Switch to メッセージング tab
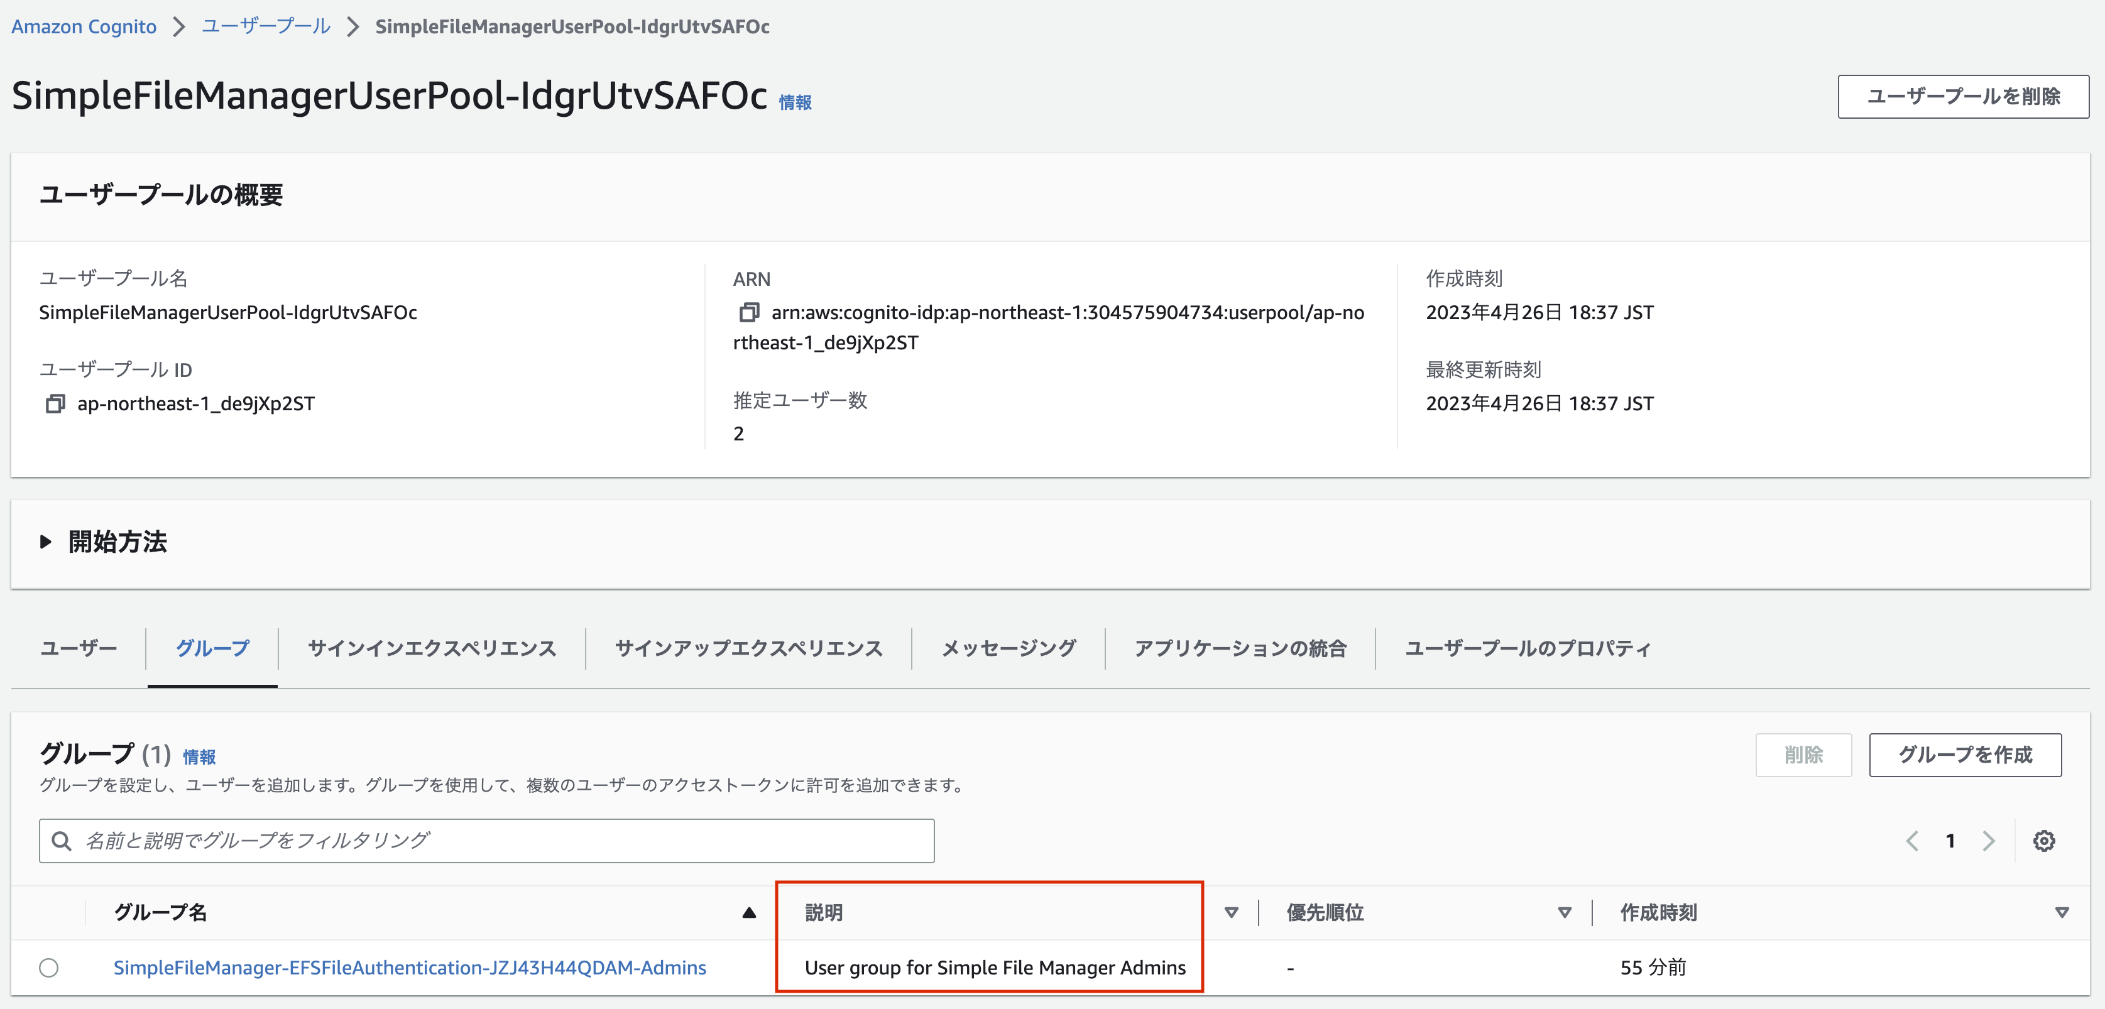The height and width of the screenshot is (1009, 2105). coord(1009,649)
